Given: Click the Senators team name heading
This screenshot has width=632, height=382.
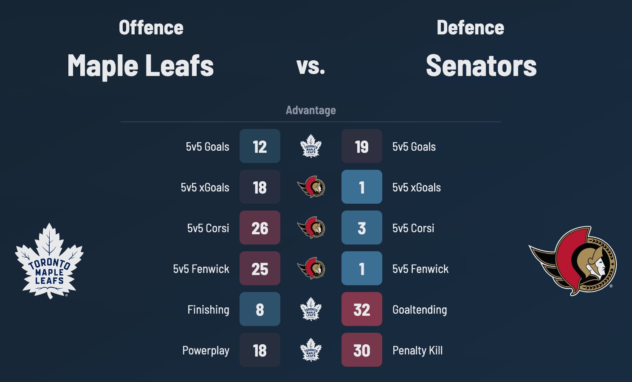Looking at the screenshot, I should (x=481, y=66).
